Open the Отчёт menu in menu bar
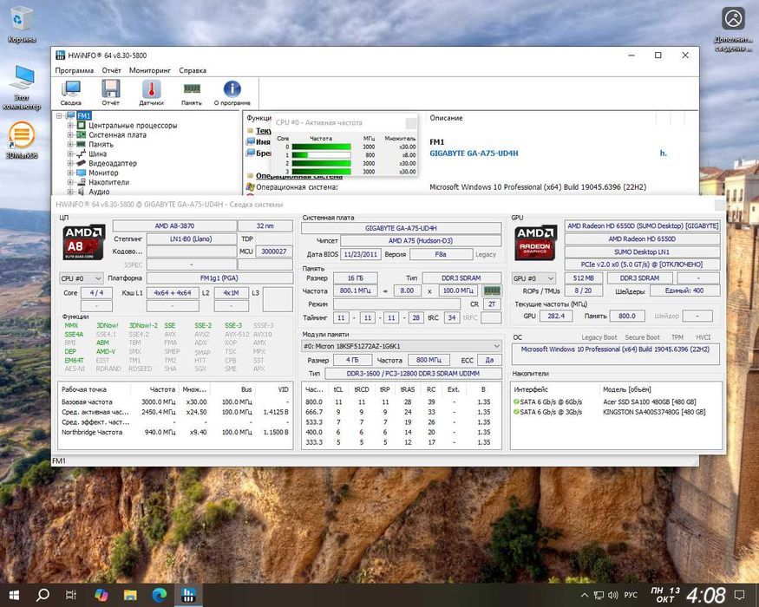 (111, 70)
